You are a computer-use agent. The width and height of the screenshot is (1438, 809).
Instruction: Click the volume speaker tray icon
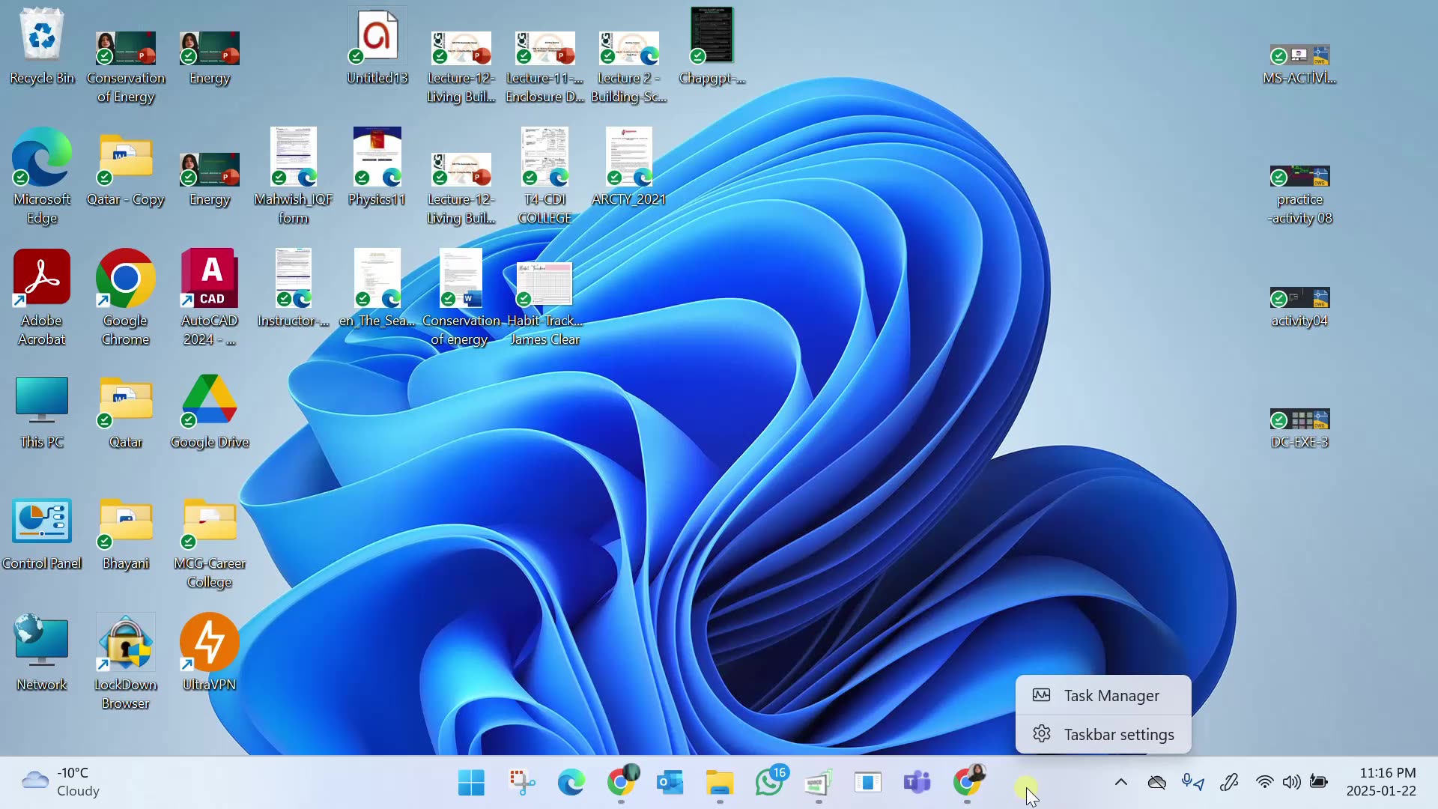pos(1291,783)
